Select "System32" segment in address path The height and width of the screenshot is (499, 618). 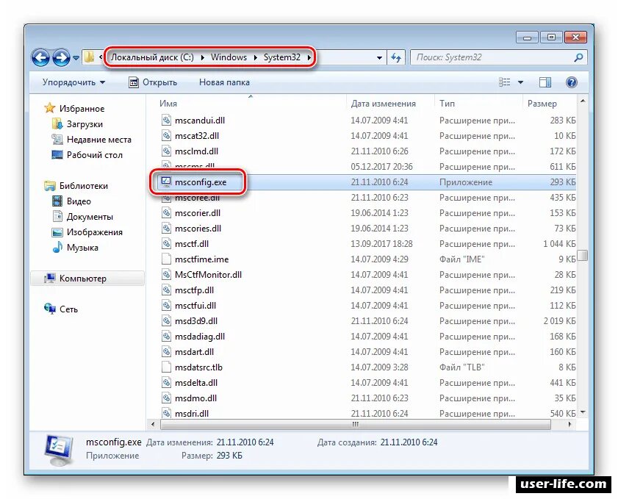click(x=281, y=57)
